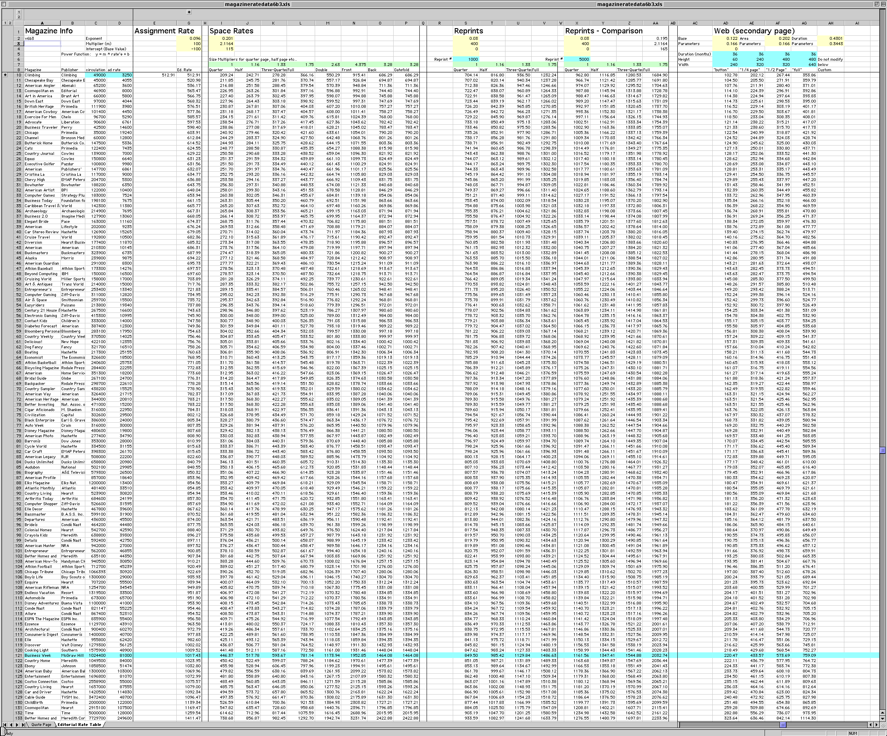Show row outline level 2
Image resolution: width=887 pixels, height=736 pixels.
pos(10,23)
